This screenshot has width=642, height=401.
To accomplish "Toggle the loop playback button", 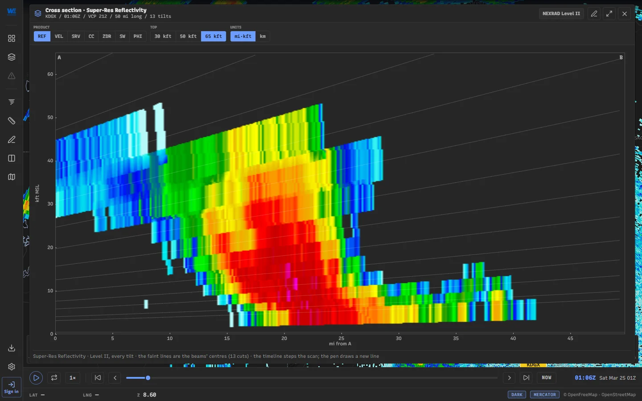I will pyautogui.click(x=54, y=378).
